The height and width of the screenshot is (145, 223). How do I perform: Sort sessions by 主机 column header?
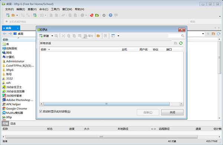point(124,50)
